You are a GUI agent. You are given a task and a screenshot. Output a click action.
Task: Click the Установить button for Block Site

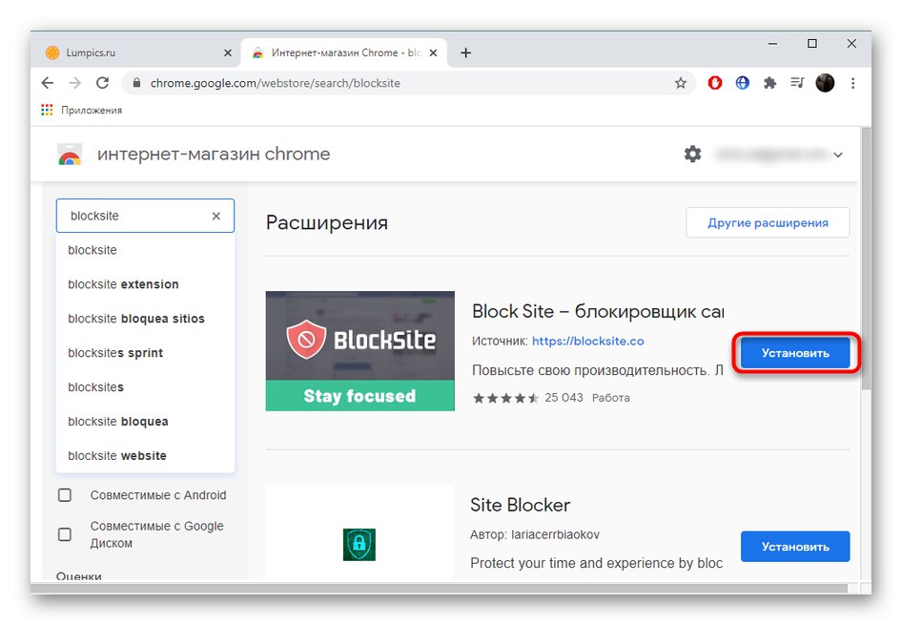coord(795,352)
